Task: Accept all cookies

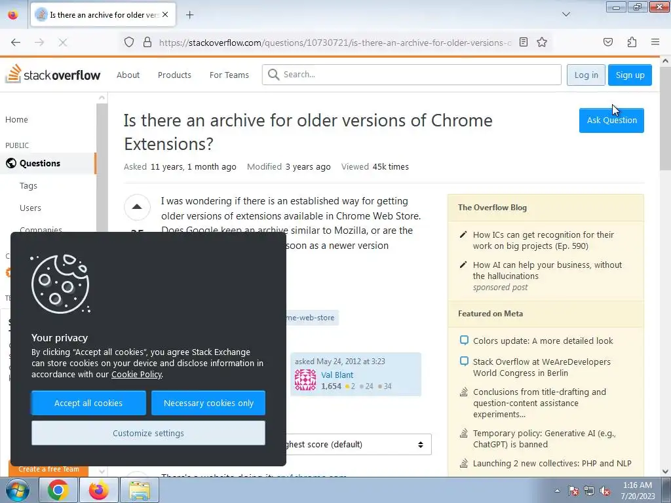Action: click(x=88, y=403)
